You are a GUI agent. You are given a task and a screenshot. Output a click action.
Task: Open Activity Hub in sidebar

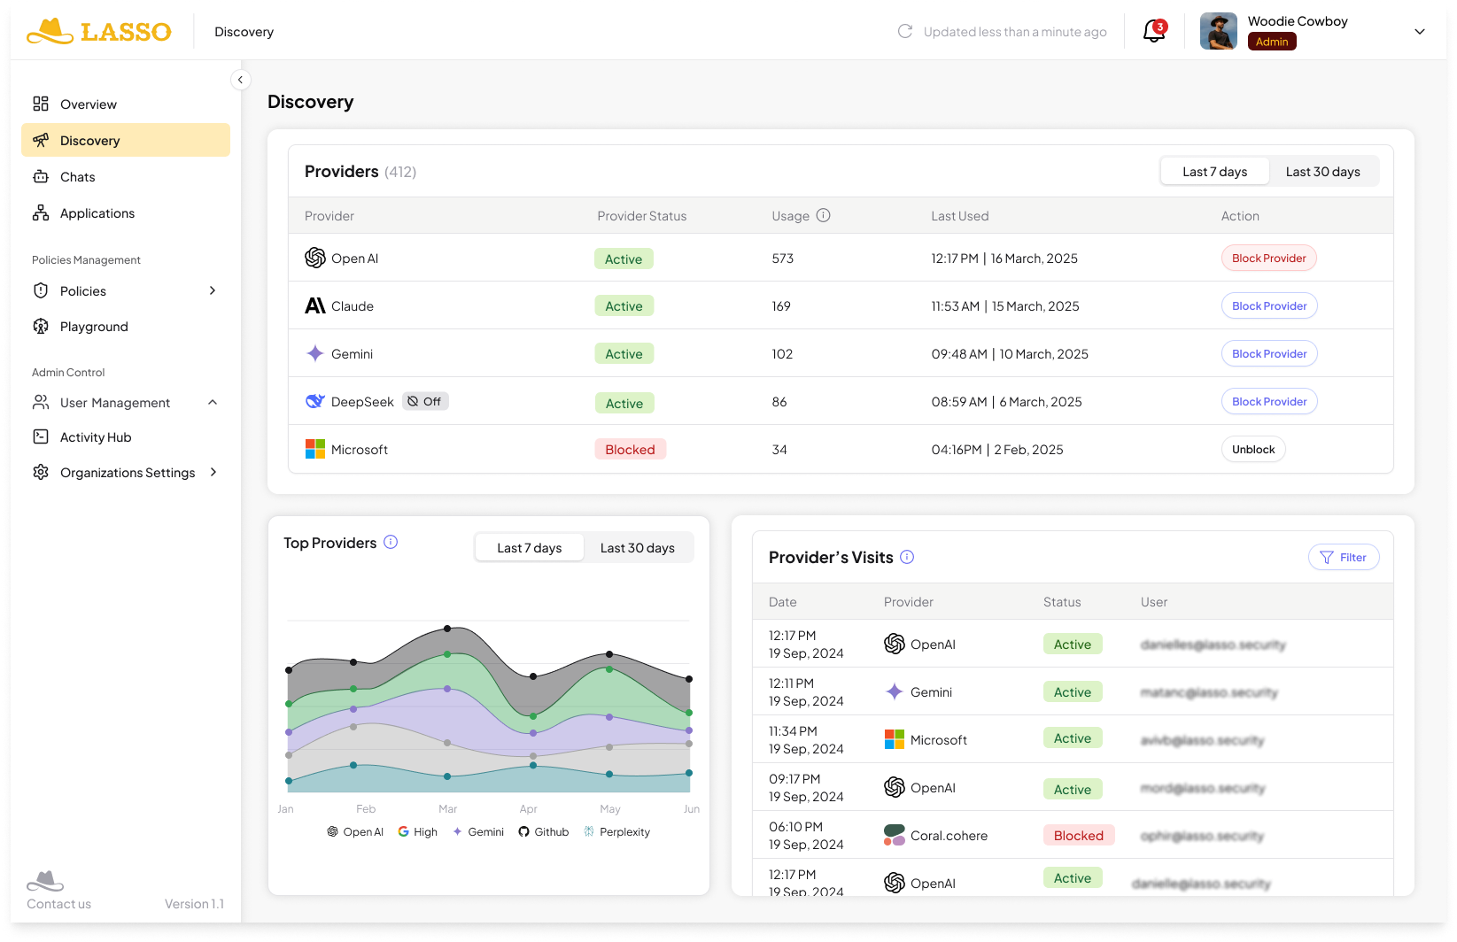tap(95, 437)
